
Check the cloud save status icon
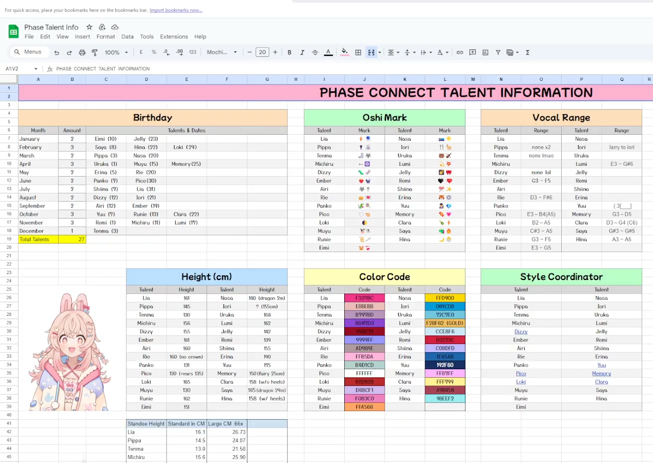pyautogui.click(x=115, y=27)
